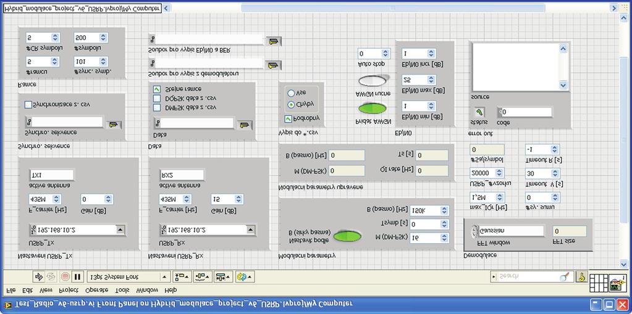
Task: Click the #CR symbolu stepper arrows
Action: click(55, 38)
